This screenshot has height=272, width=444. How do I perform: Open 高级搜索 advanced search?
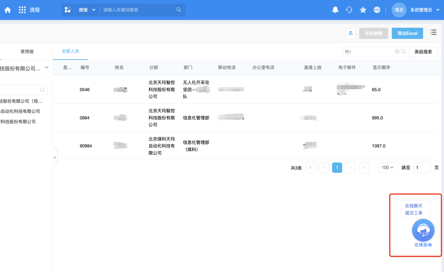(423, 52)
